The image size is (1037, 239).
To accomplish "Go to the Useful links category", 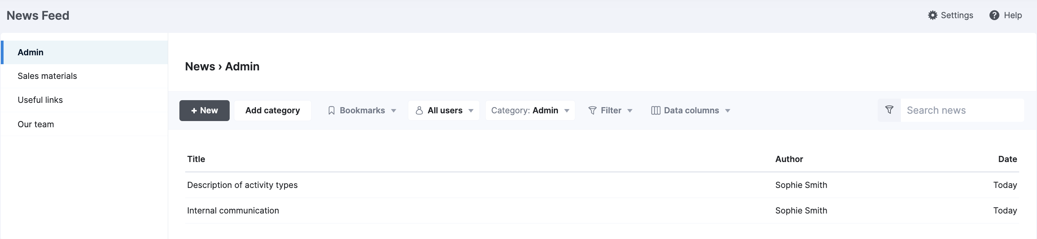I will point(84,100).
